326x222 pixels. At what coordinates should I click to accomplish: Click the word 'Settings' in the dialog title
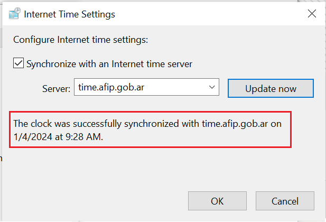98,14
